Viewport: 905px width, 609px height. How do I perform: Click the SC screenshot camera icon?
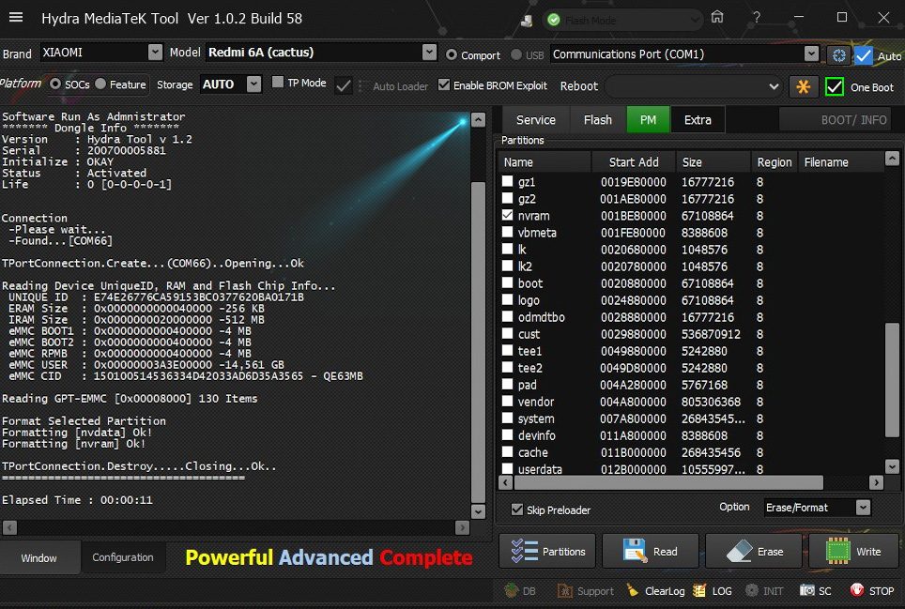click(x=807, y=591)
